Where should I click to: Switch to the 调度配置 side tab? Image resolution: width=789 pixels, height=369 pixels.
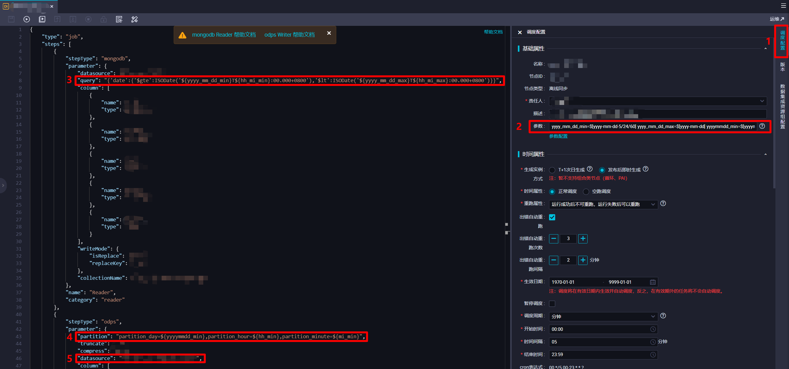[782, 41]
